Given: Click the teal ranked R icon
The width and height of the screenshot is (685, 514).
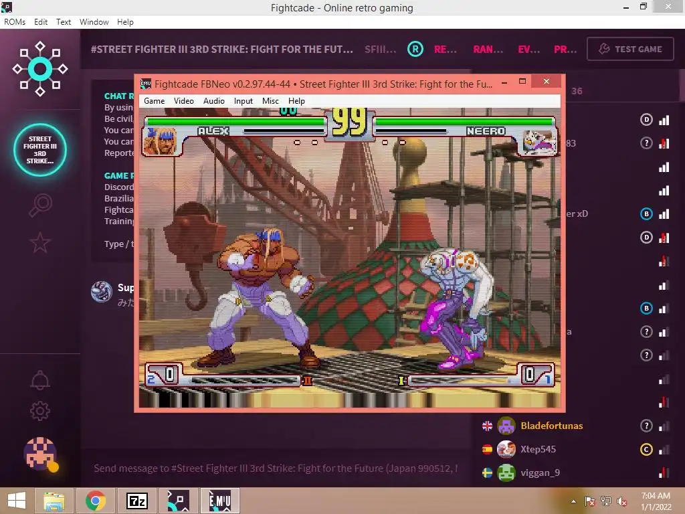Looking at the screenshot, I should pyautogui.click(x=415, y=49).
